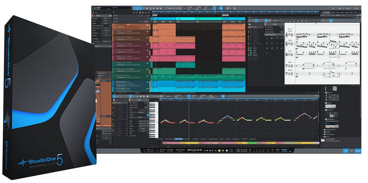Click the Browse view button
This screenshot has height=183, width=368.
(x=358, y=151)
